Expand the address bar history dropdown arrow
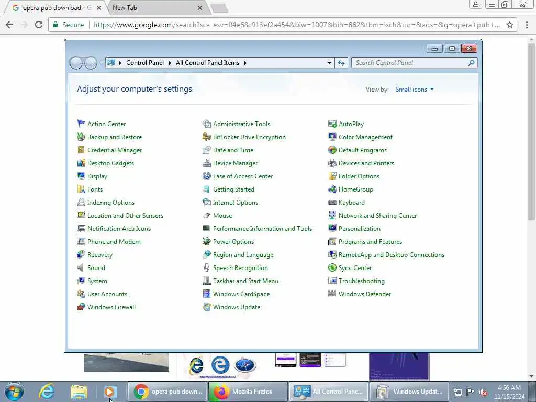Screen dimensions: 536x402 pos(329,63)
